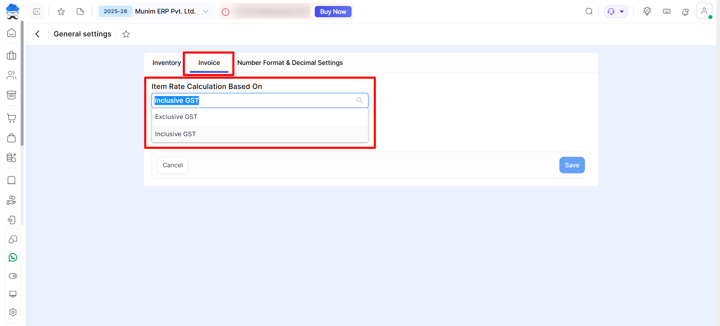720x326 pixels.
Task: Click the notification bell icon
Action: coord(685,12)
